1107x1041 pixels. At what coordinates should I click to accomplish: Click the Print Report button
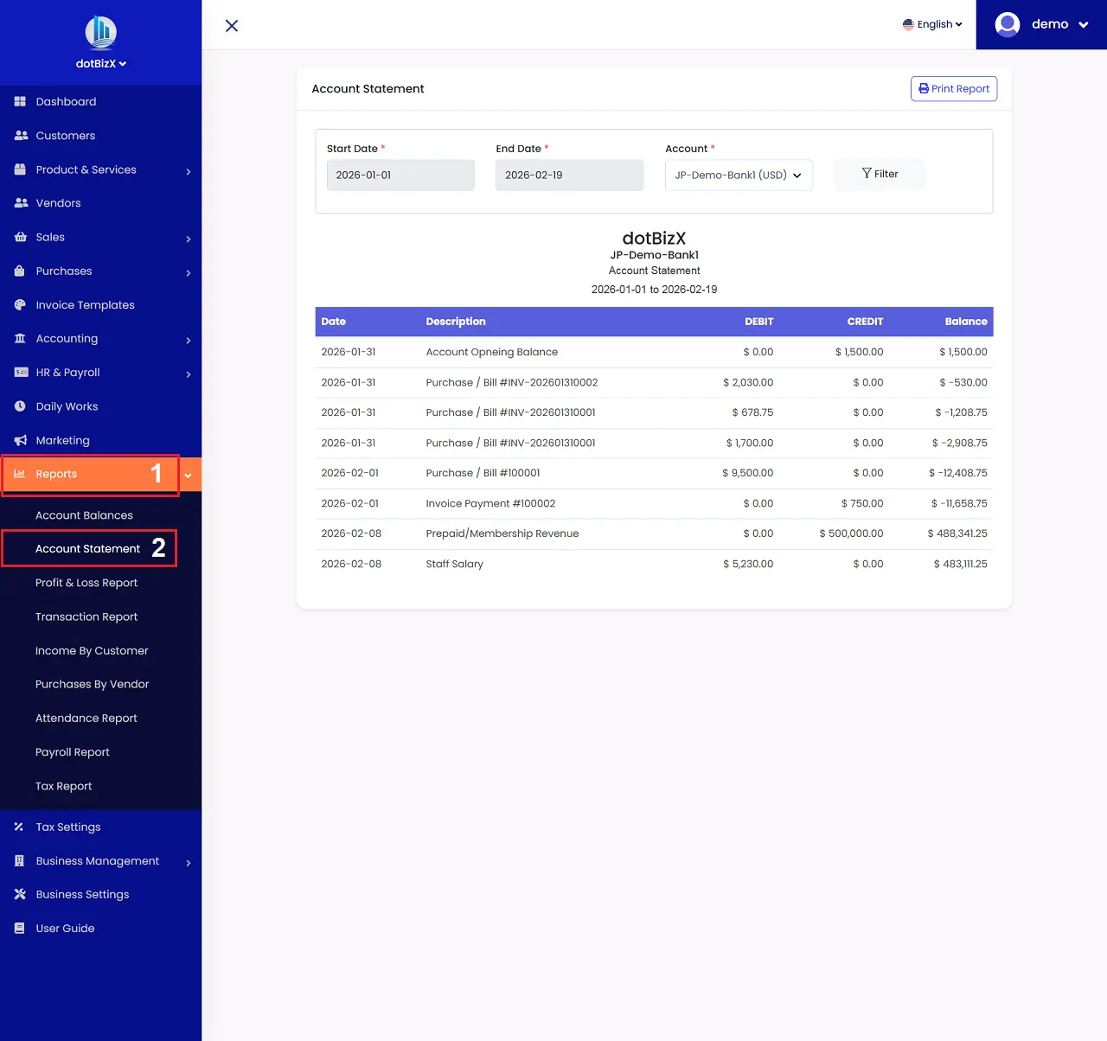953,88
